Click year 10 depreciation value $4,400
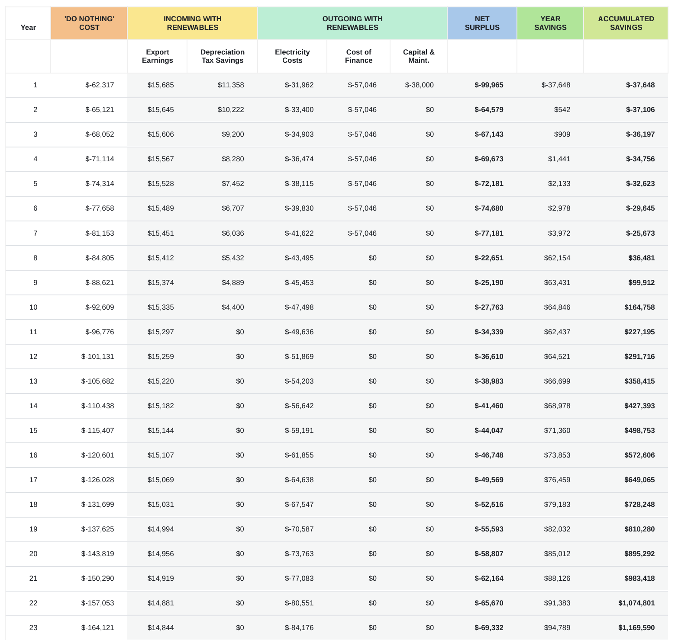678x640 pixels. click(233, 307)
